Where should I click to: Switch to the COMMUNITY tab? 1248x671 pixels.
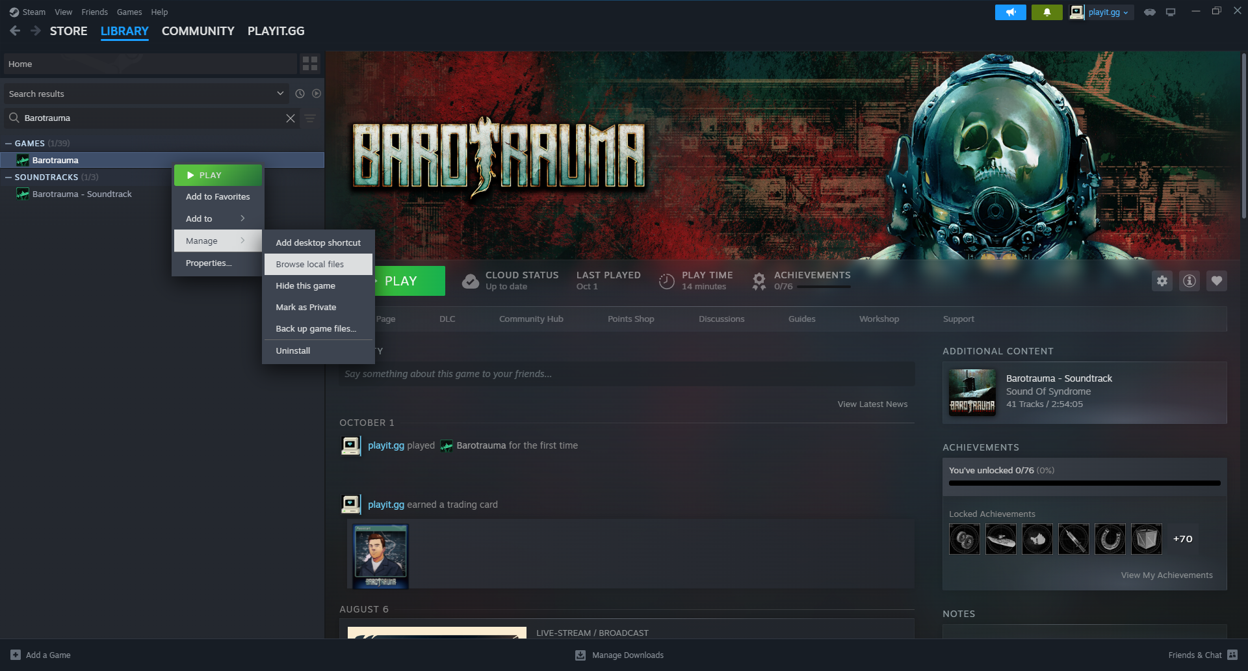point(198,31)
